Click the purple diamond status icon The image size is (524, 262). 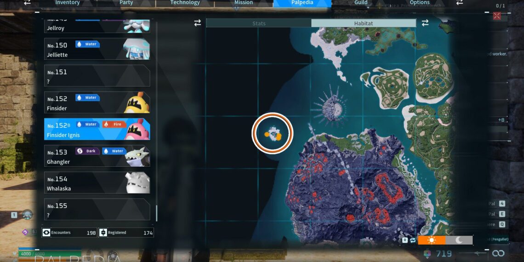tap(25, 232)
